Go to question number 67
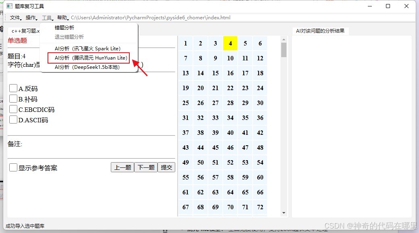 click(185, 207)
